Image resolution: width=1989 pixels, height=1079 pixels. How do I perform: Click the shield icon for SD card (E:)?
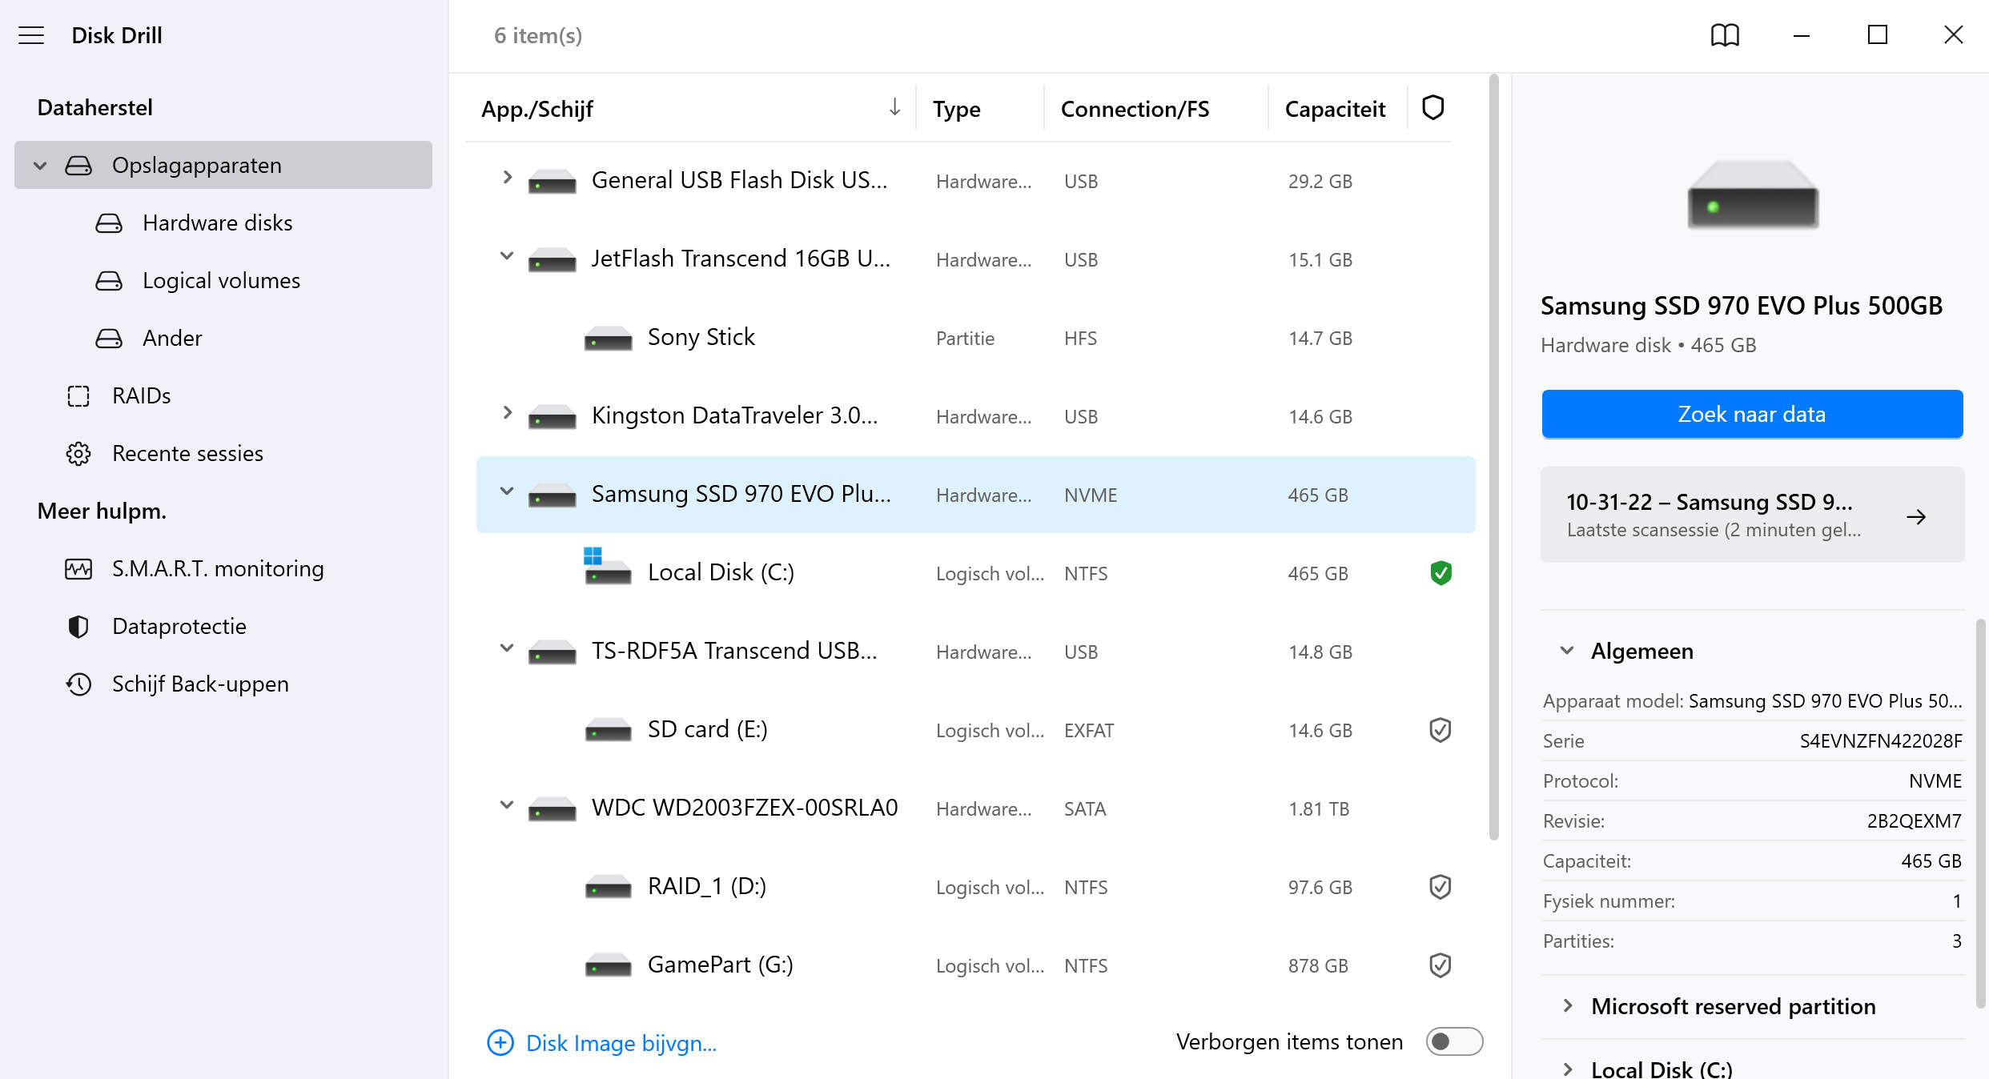(x=1441, y=730)
